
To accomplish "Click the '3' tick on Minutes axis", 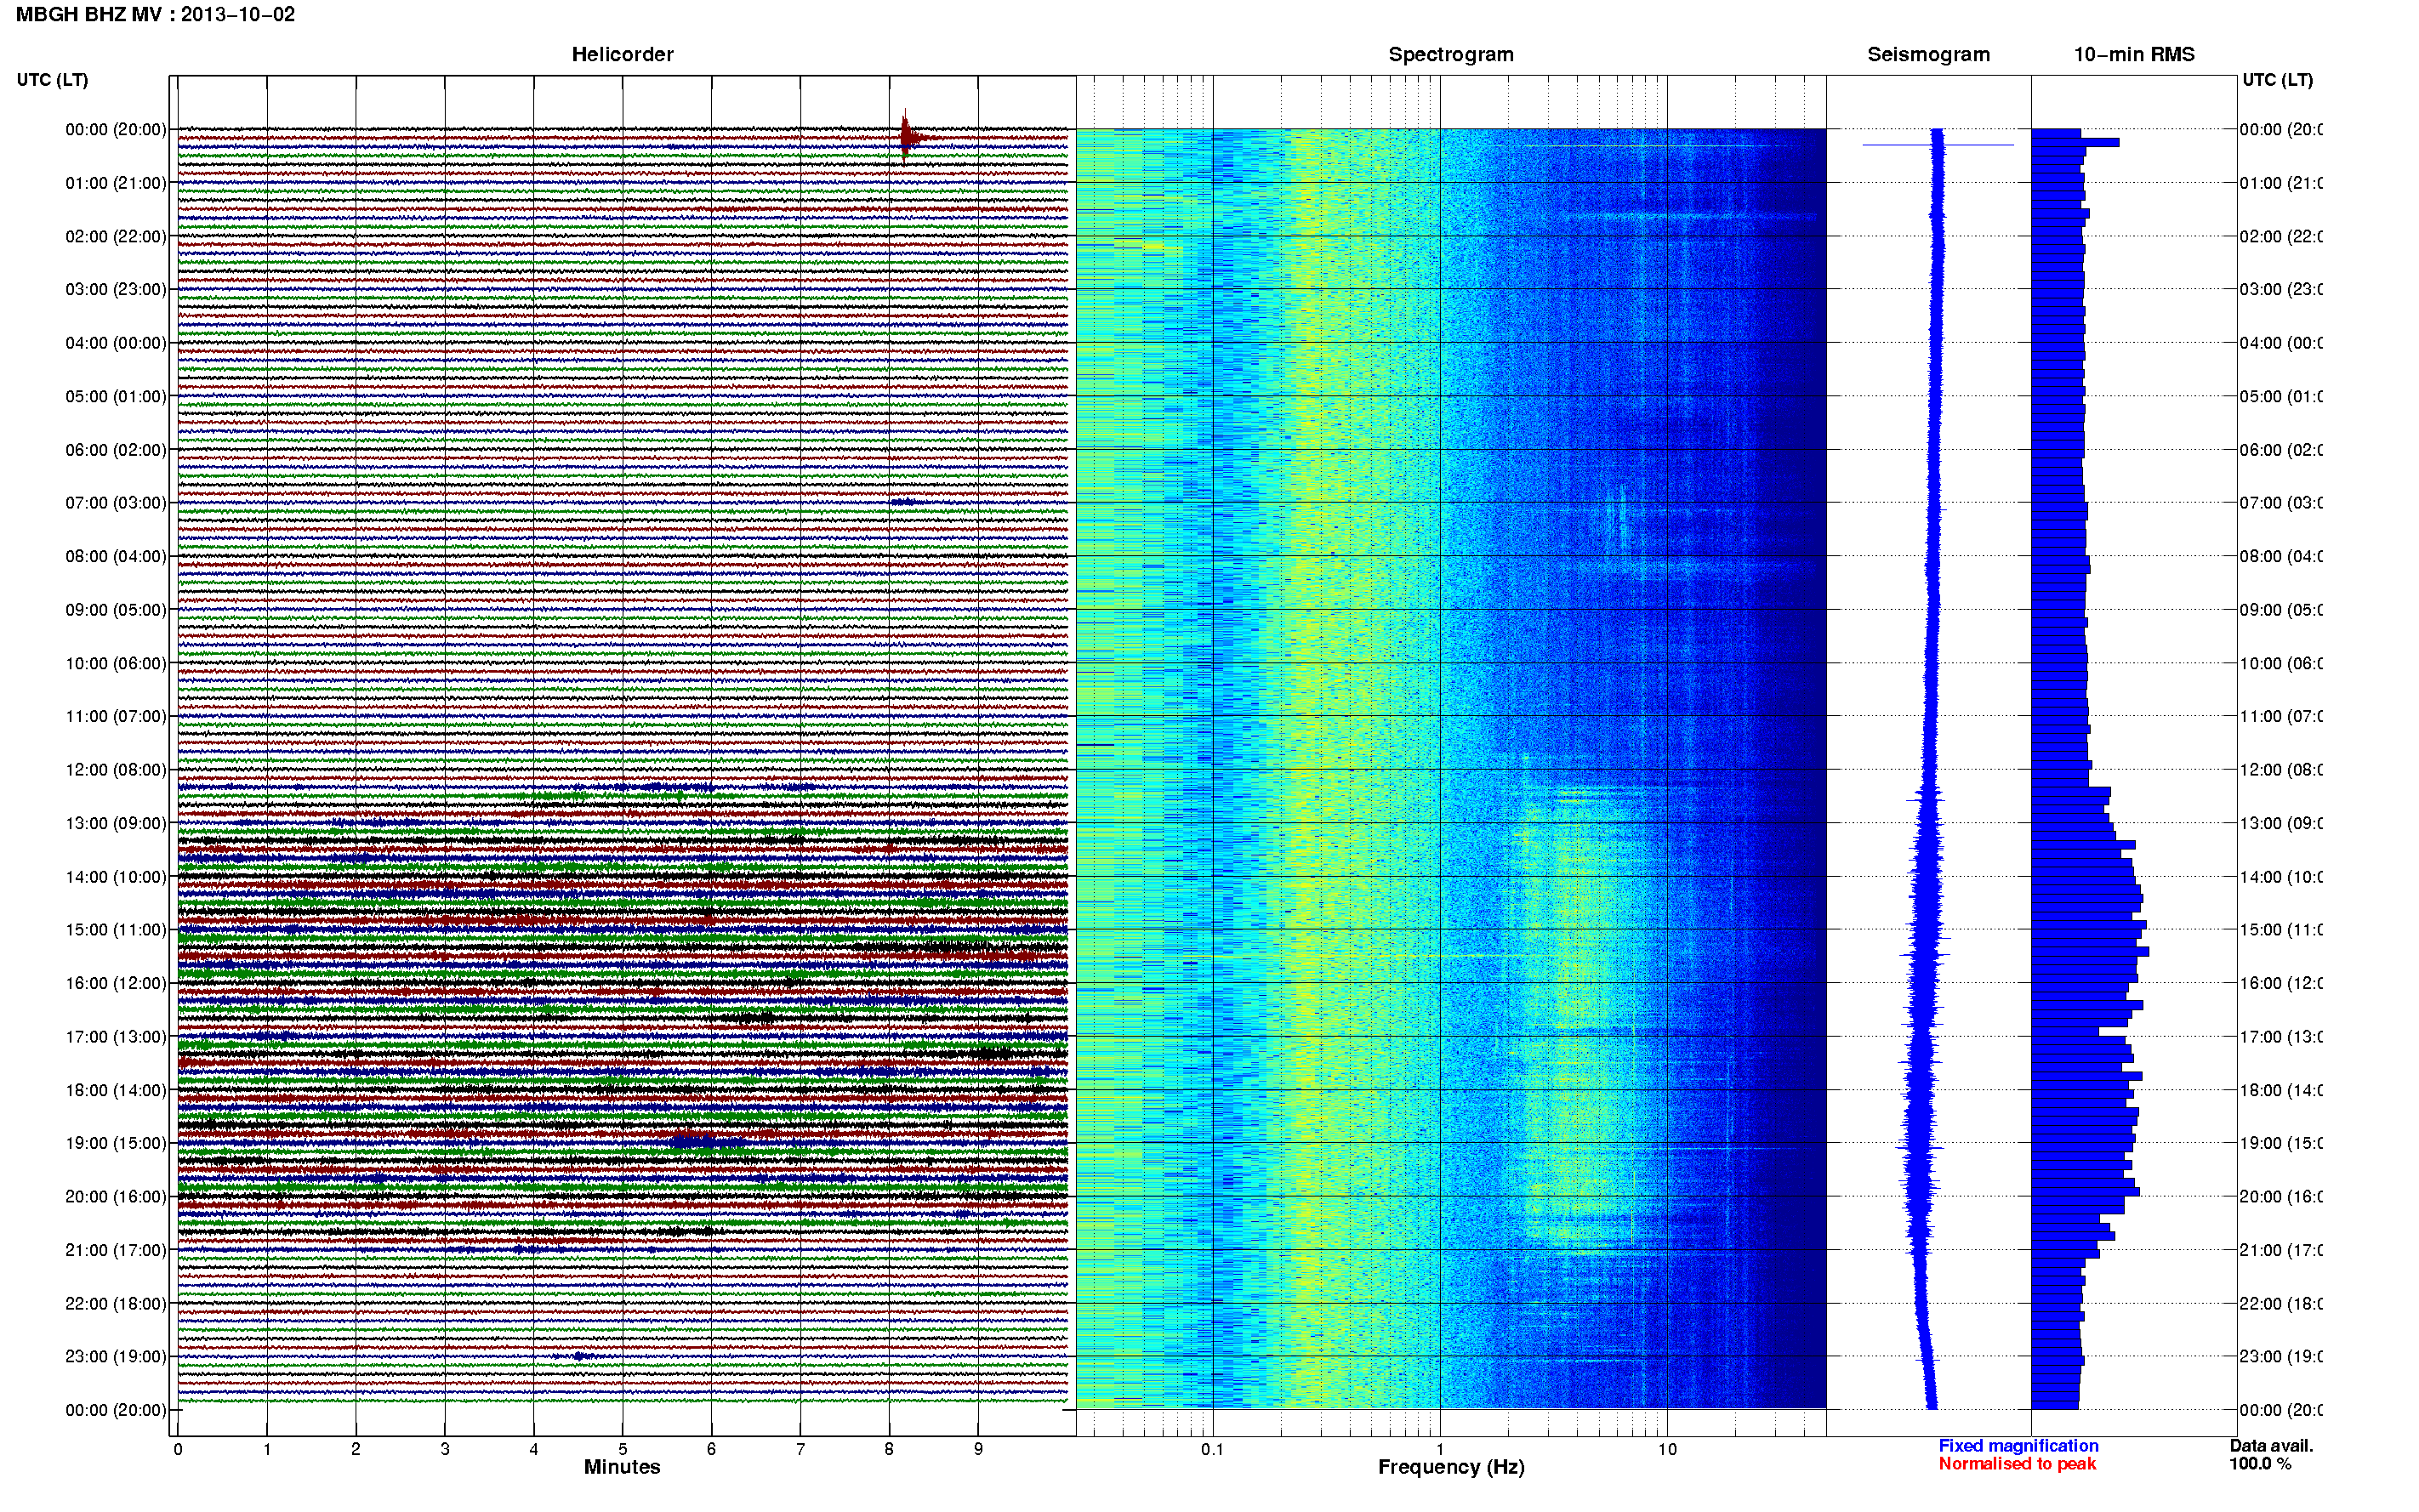I will point(445,1449).
